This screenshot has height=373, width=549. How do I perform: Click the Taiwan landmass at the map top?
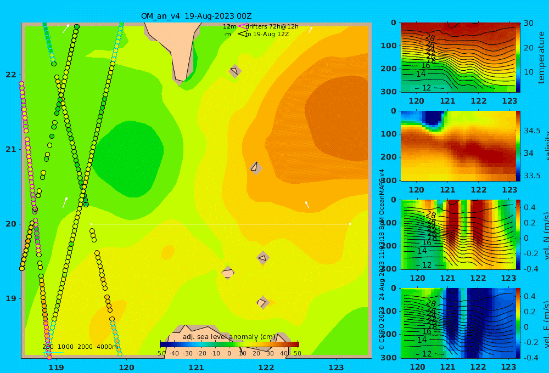pyautogui.click(x=177, y=49)
